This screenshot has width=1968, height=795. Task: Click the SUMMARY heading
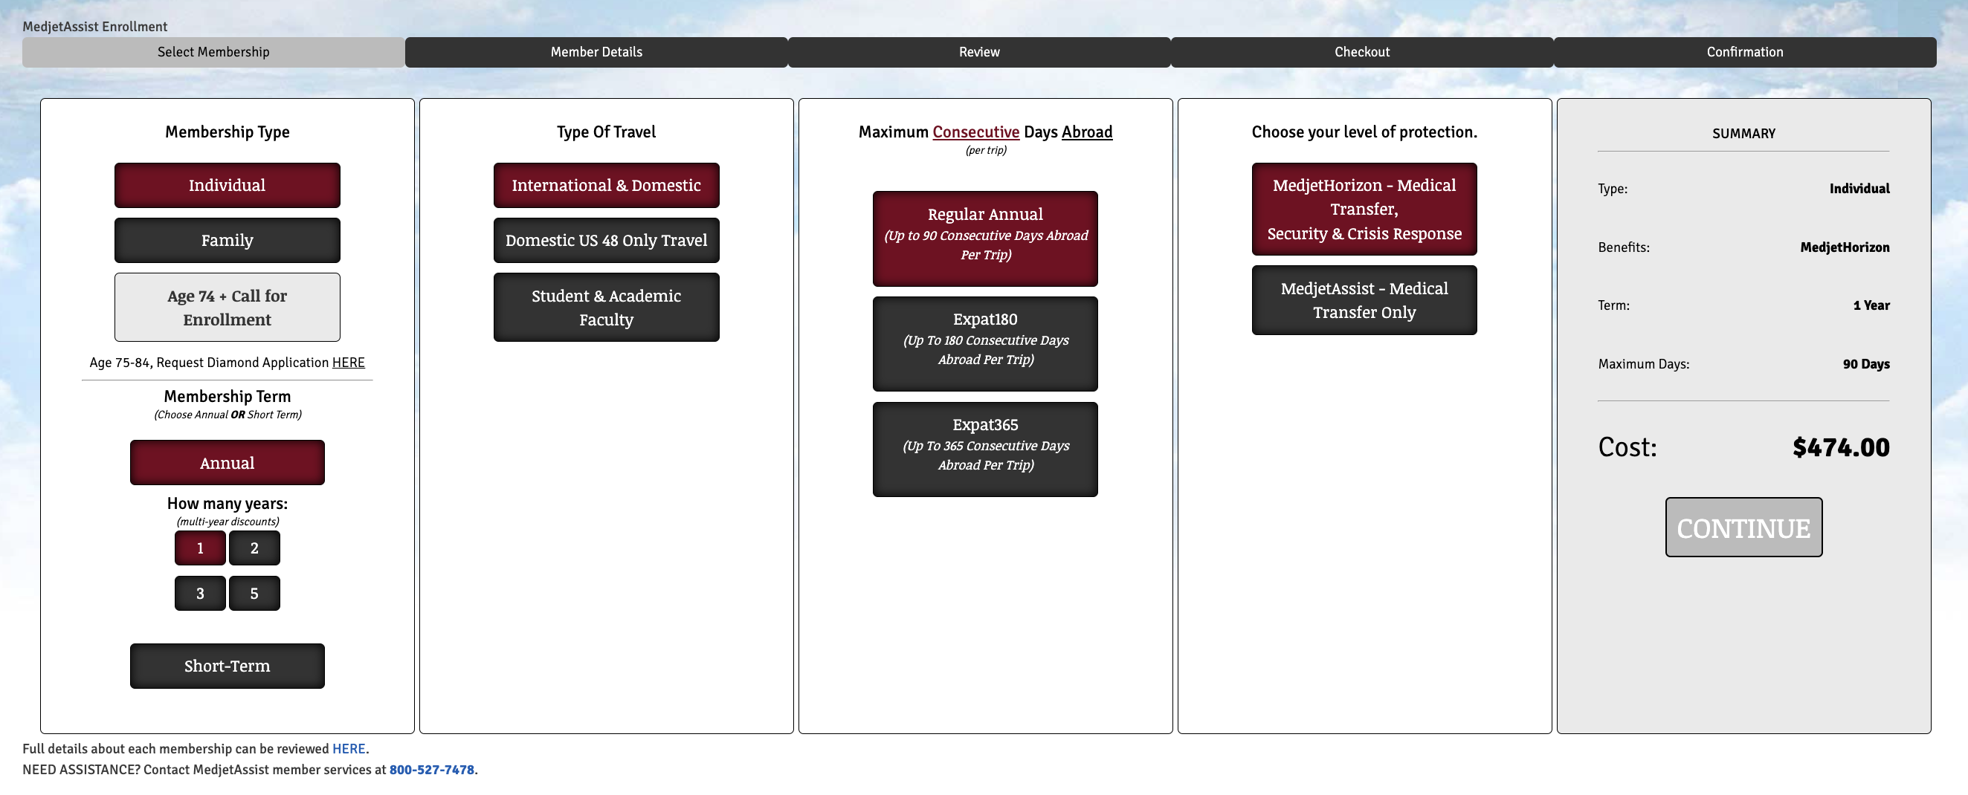point(1743,133)
